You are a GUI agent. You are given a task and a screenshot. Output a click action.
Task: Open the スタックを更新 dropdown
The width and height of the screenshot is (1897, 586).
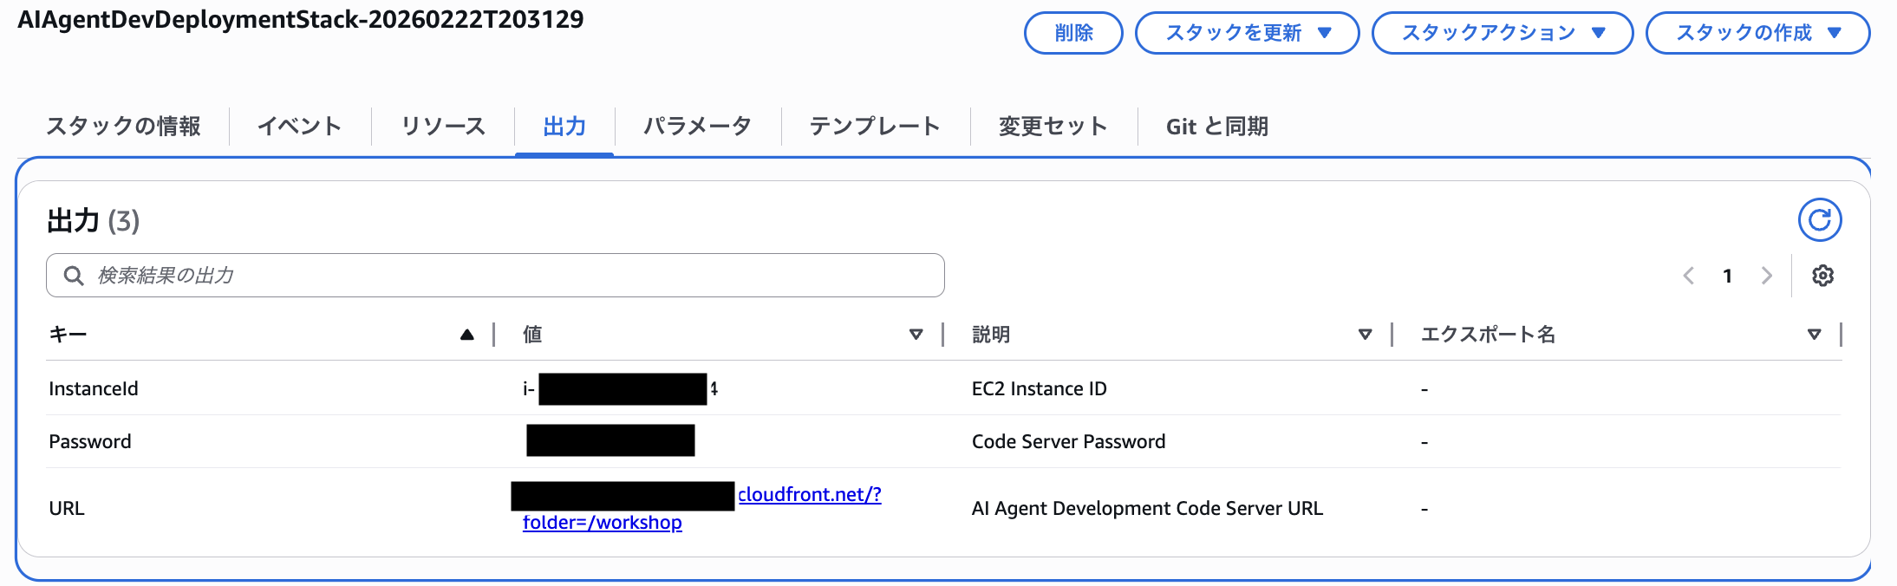[1247, 33]
